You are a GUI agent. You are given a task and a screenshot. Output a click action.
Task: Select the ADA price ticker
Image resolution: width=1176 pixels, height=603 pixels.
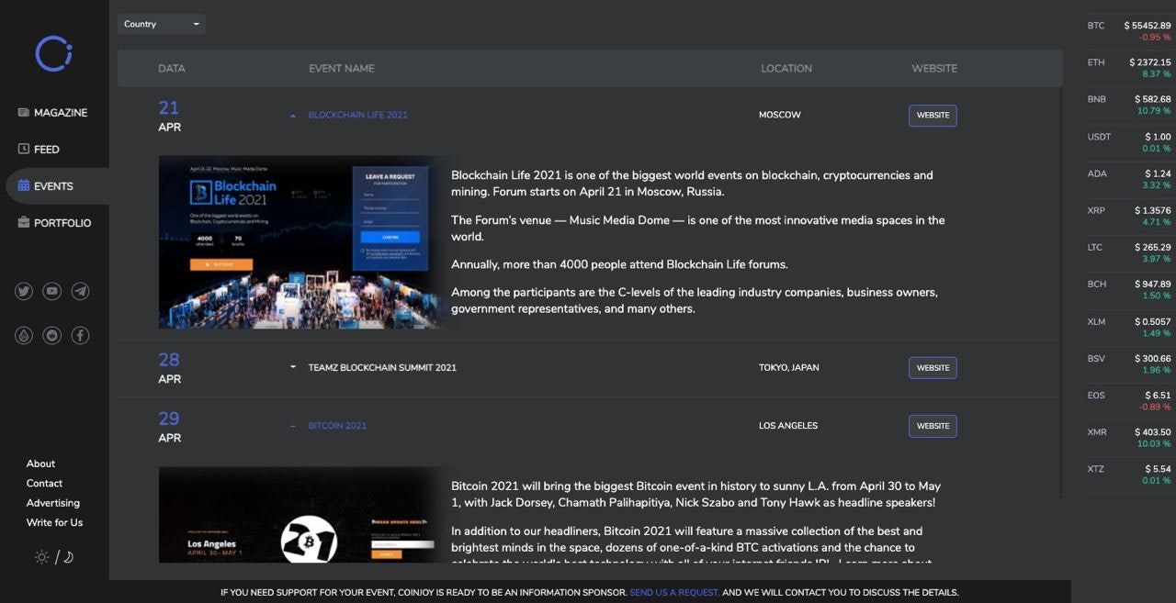(1129, 179)
